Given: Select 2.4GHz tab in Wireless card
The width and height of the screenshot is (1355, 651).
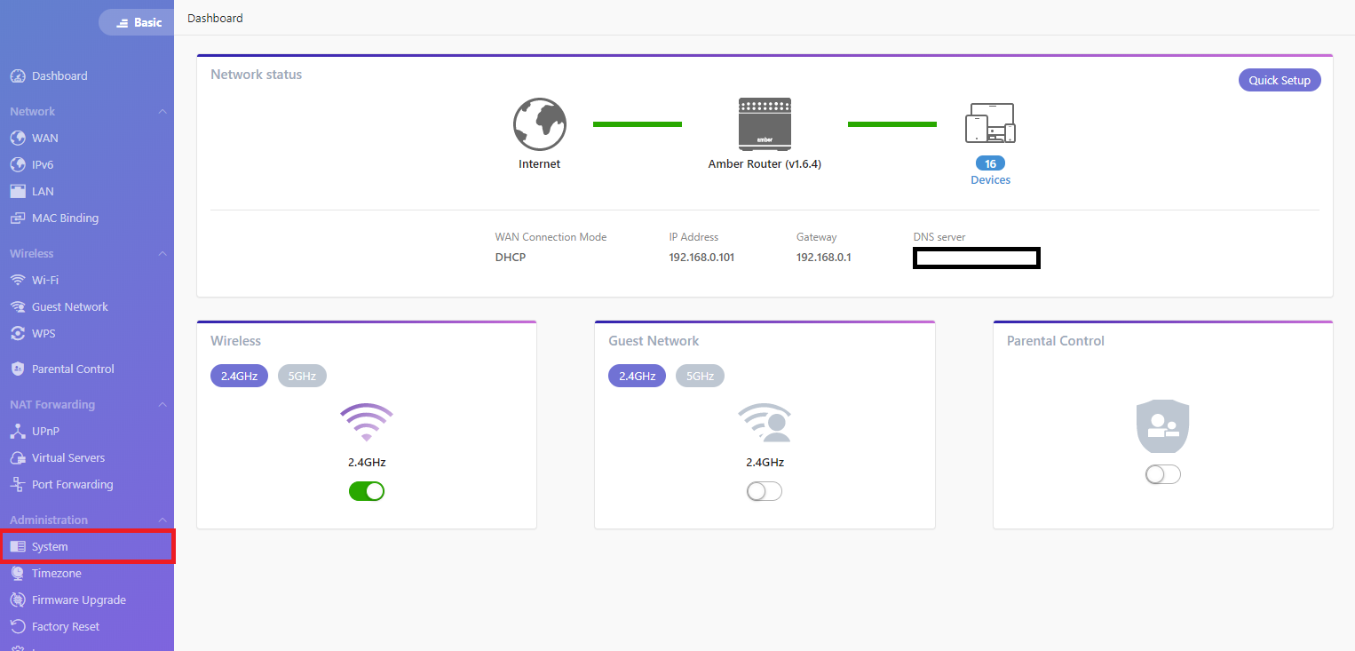Looking at the screenshot, I should [239, 376].
